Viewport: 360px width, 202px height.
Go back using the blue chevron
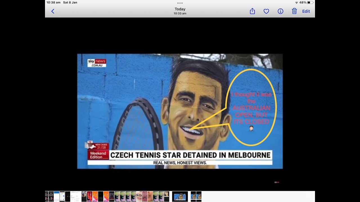(53, 11)
